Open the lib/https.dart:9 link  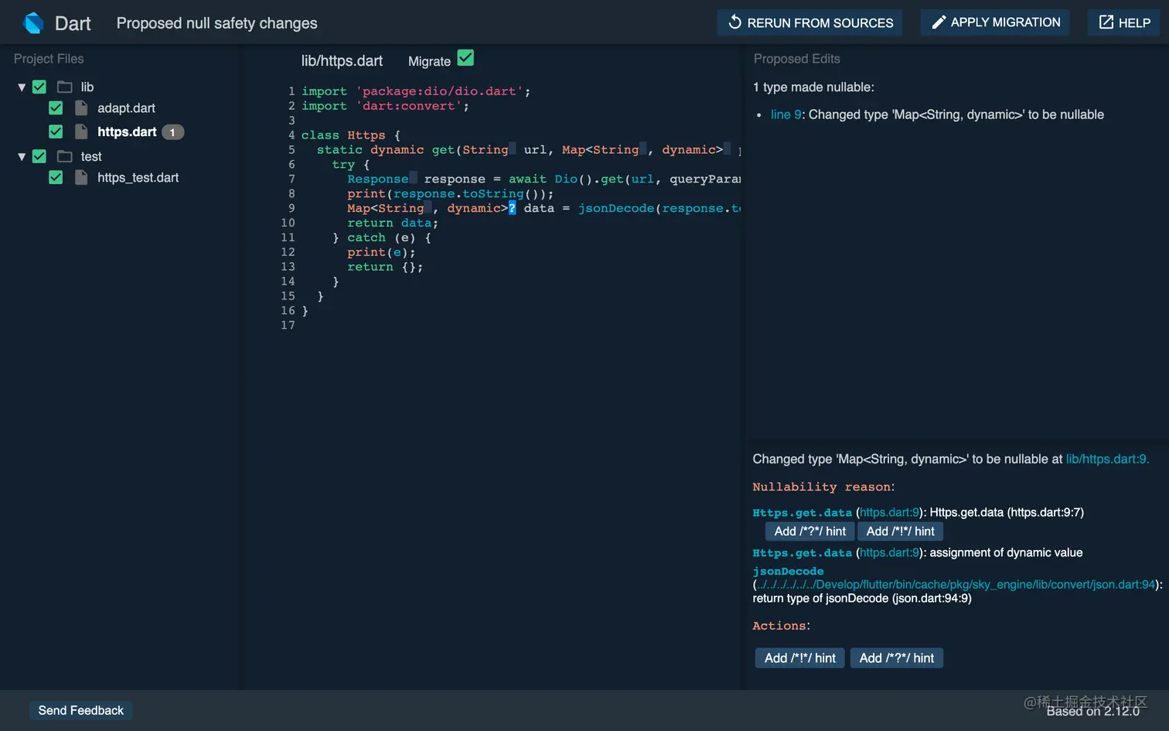point(1107,459)
